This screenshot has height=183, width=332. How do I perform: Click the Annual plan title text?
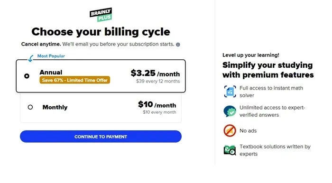click(x=51, y=72)
